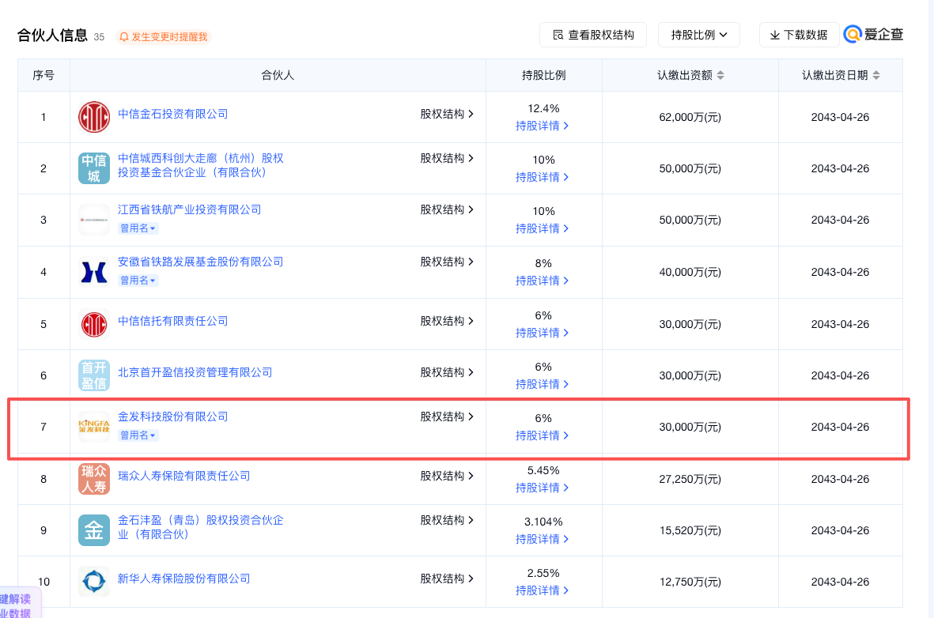Open 金发科技股份有限公司 link
Image resolution: width=934 pixels, height=618 pixels.
[172, 416]
